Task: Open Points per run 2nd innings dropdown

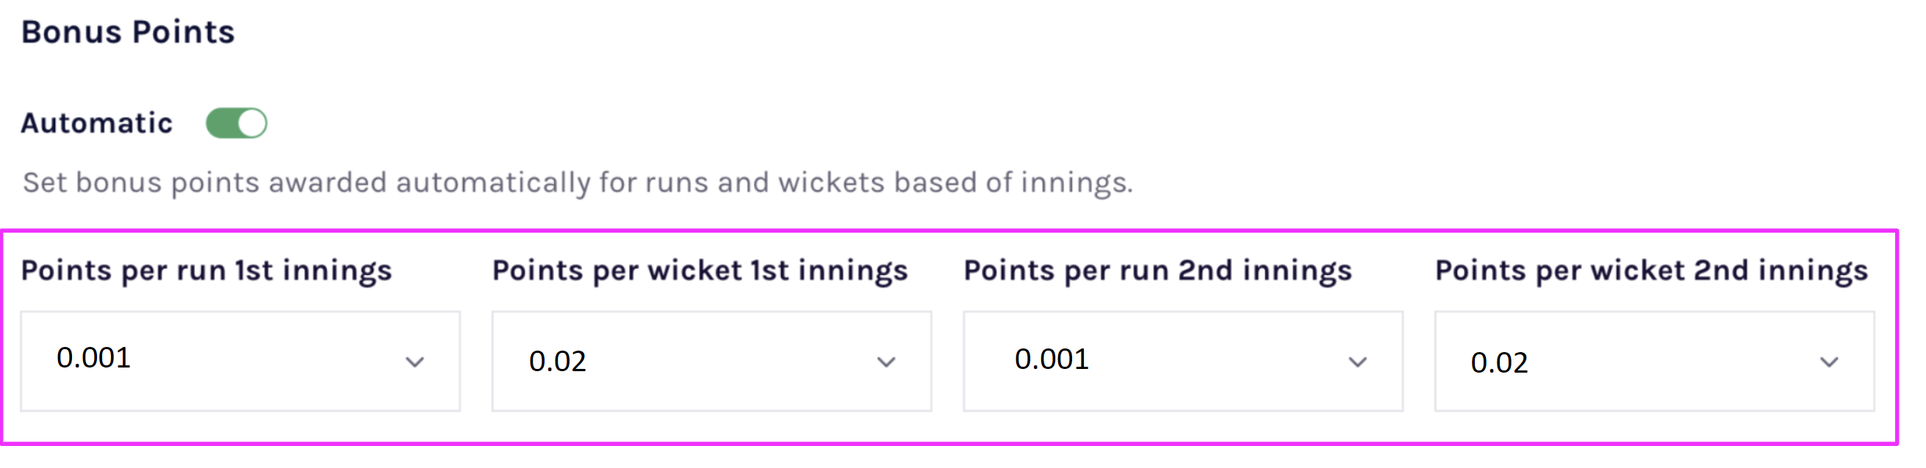Action: 1183,361
